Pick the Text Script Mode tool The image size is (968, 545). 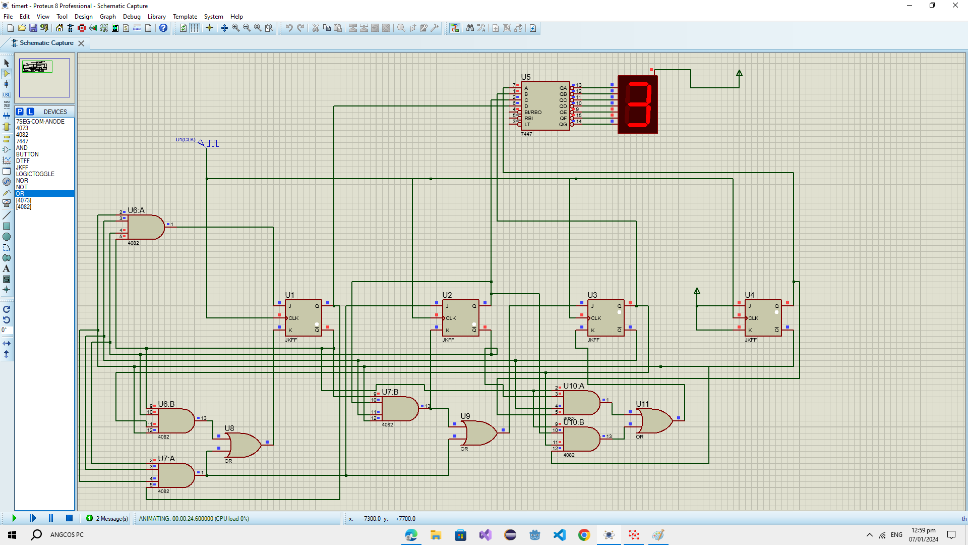coord(7,105)
